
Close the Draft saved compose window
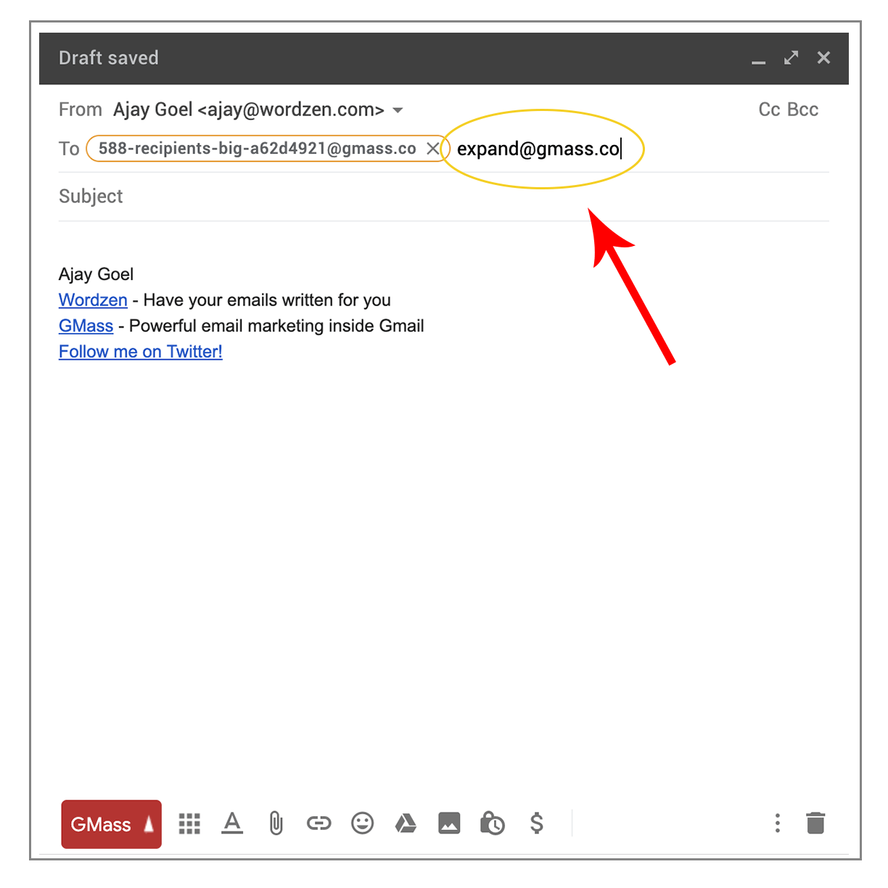pos(823,57)
